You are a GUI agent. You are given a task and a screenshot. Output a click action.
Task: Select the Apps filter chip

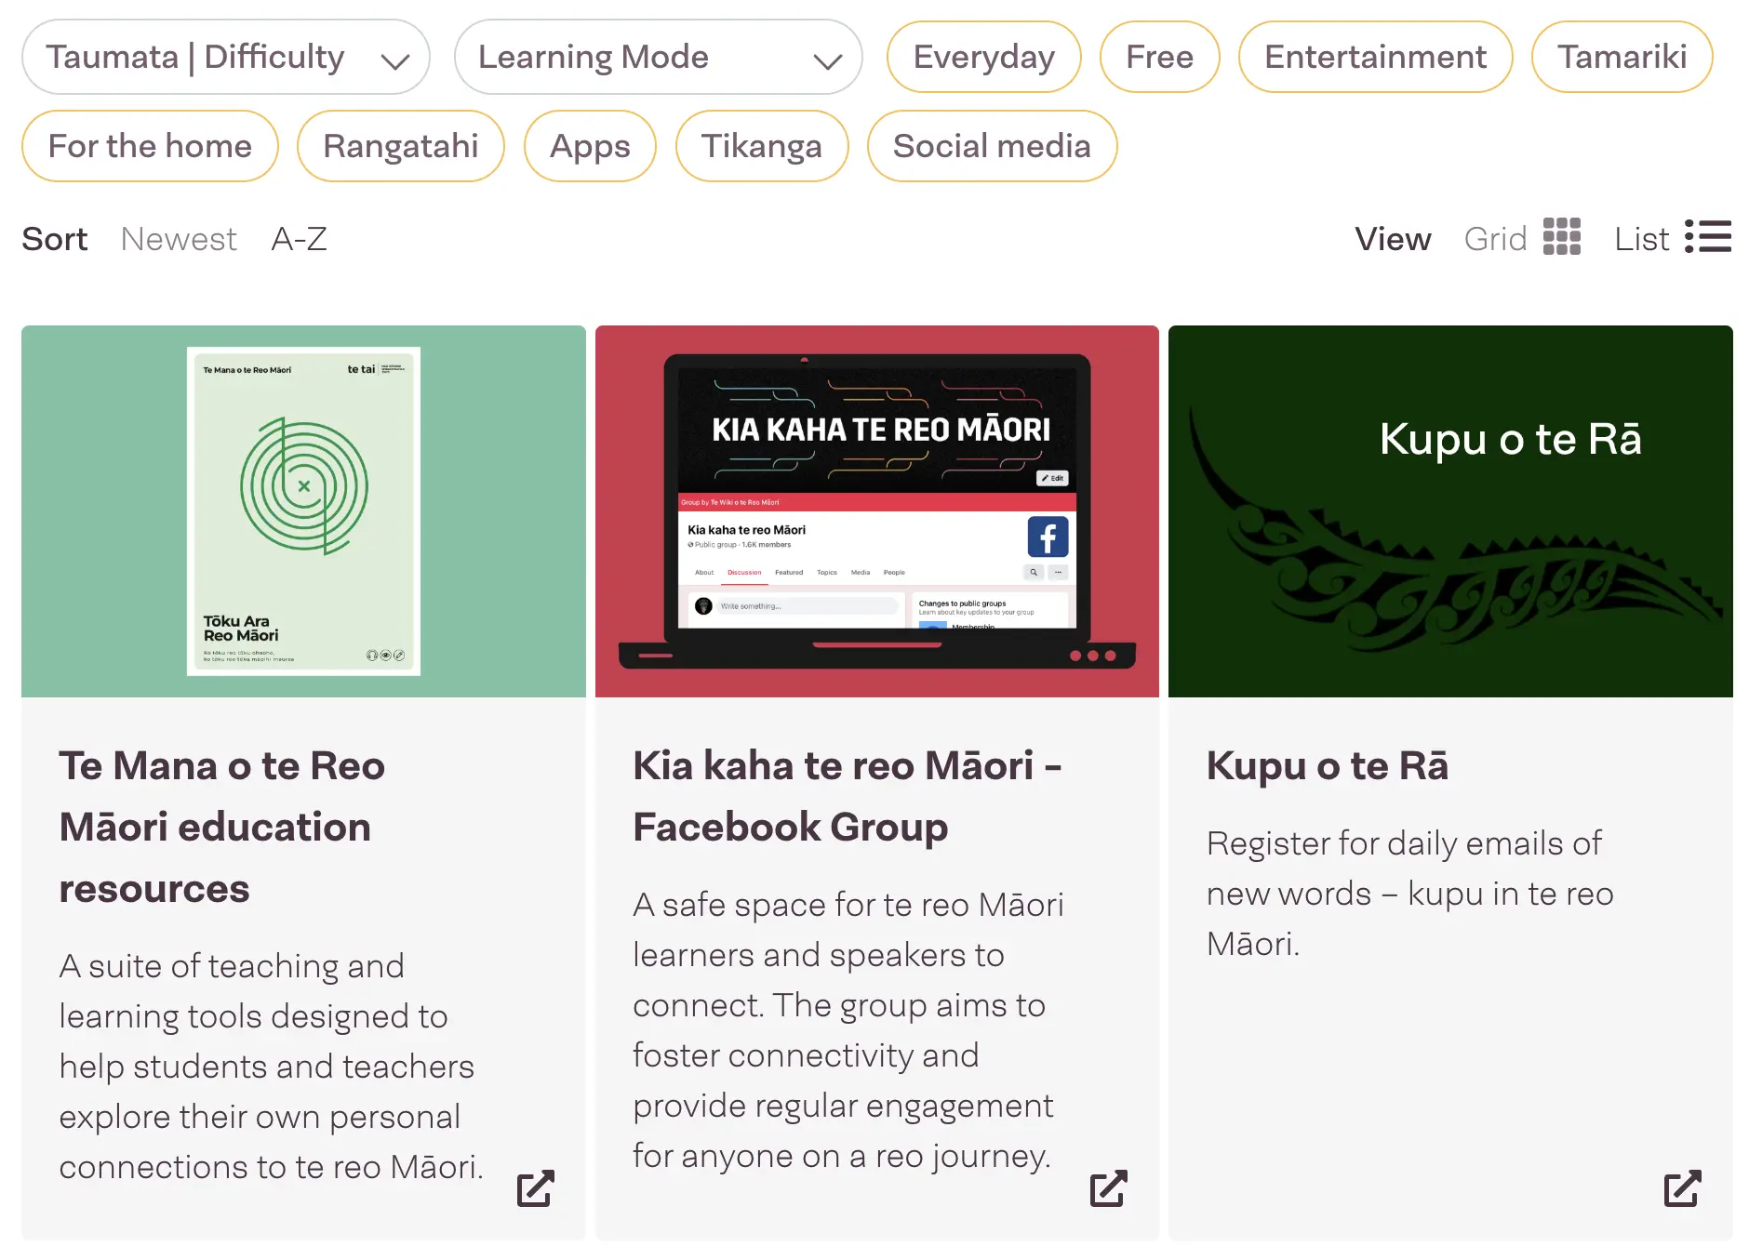coord(590,147)
